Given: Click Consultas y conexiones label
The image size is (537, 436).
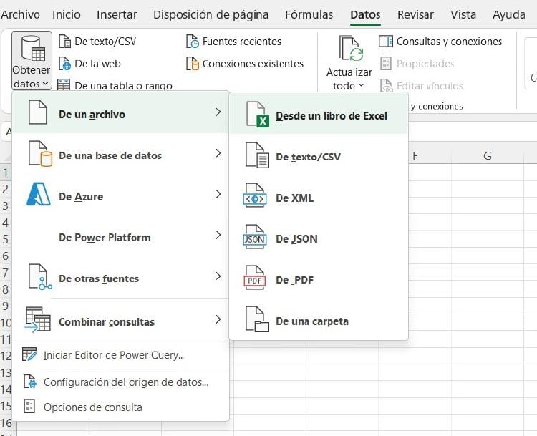Looking at the screenshot, I should [x=449, y=42].
